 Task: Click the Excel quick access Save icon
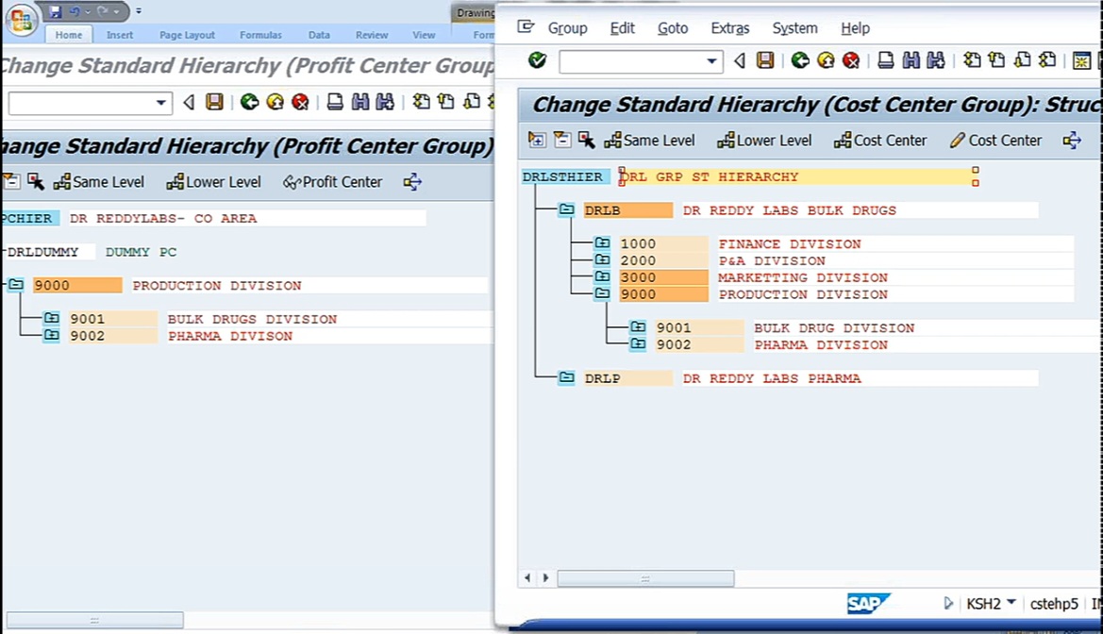coord(56,11)
